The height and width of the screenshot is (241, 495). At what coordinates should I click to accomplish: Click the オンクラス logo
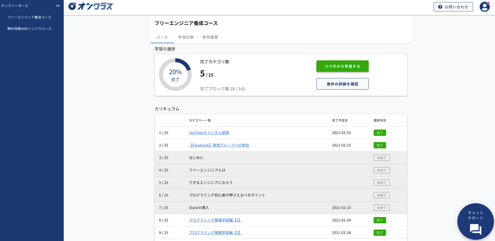tap(90, 6)
